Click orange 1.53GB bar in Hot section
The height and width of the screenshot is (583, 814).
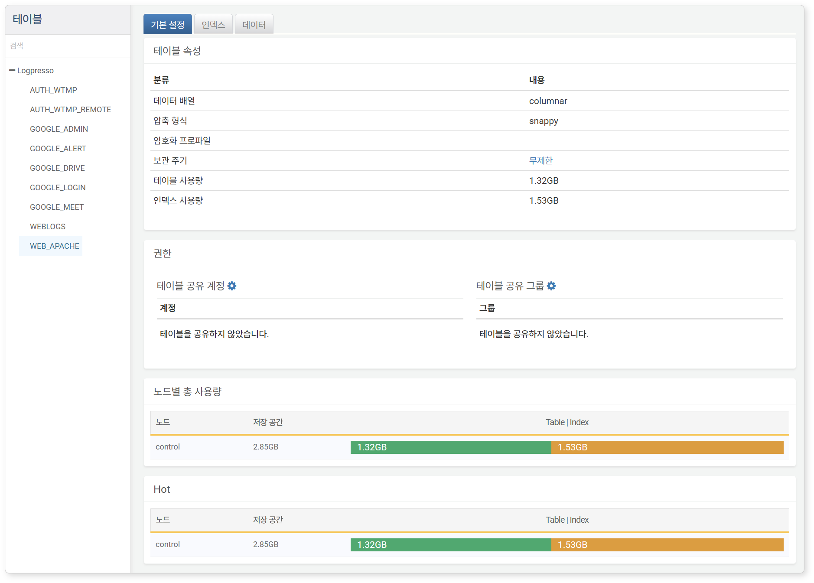(667, 545)
